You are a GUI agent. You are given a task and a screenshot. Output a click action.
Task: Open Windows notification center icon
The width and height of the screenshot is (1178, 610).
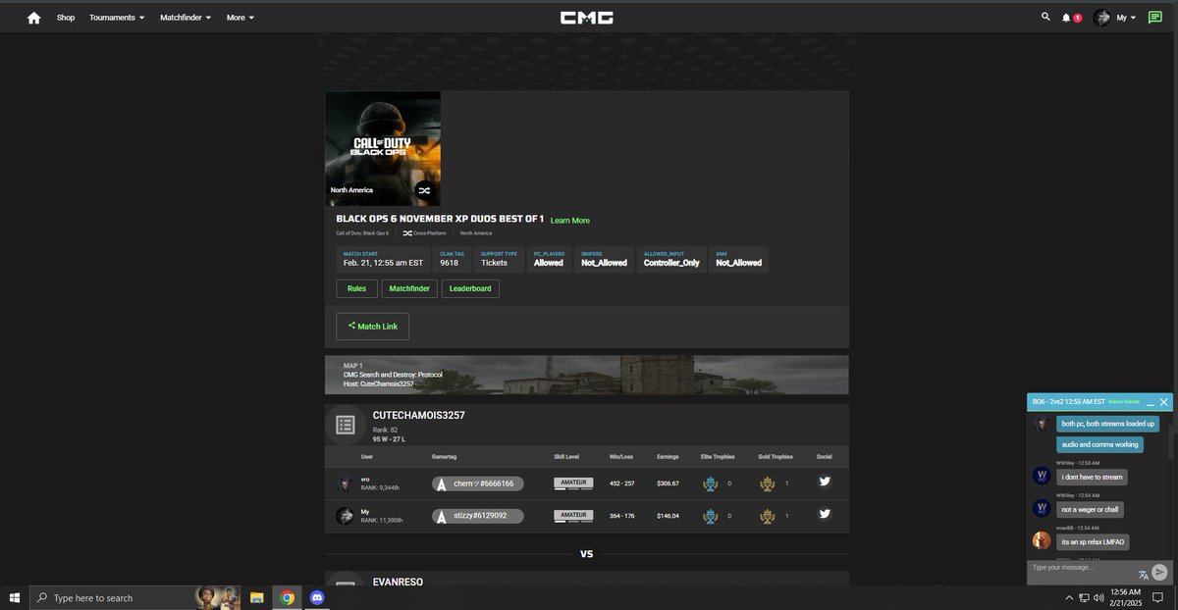click(x=1158, y=597)
